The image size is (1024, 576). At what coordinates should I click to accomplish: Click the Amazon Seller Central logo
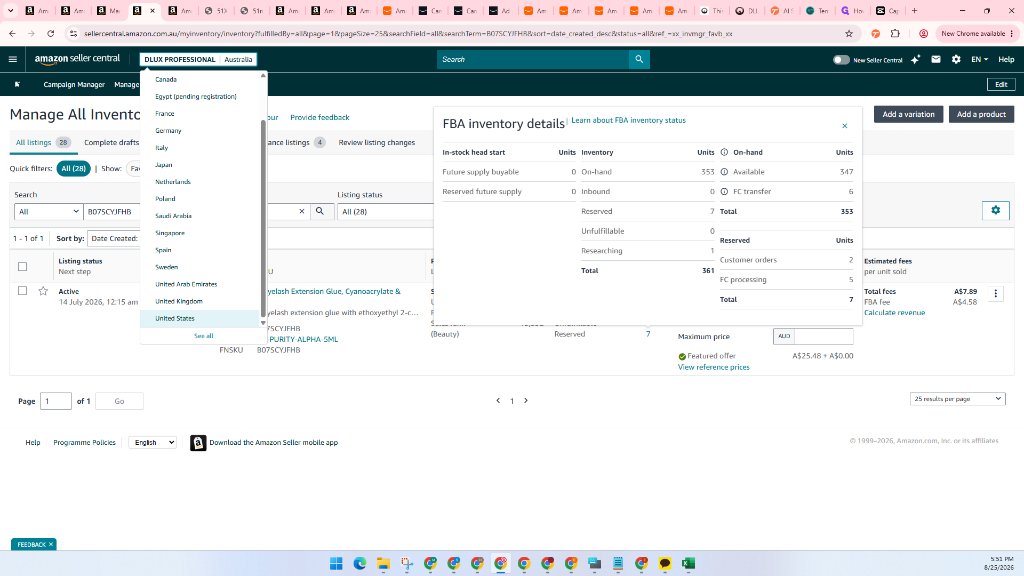(x=77, y=59)
